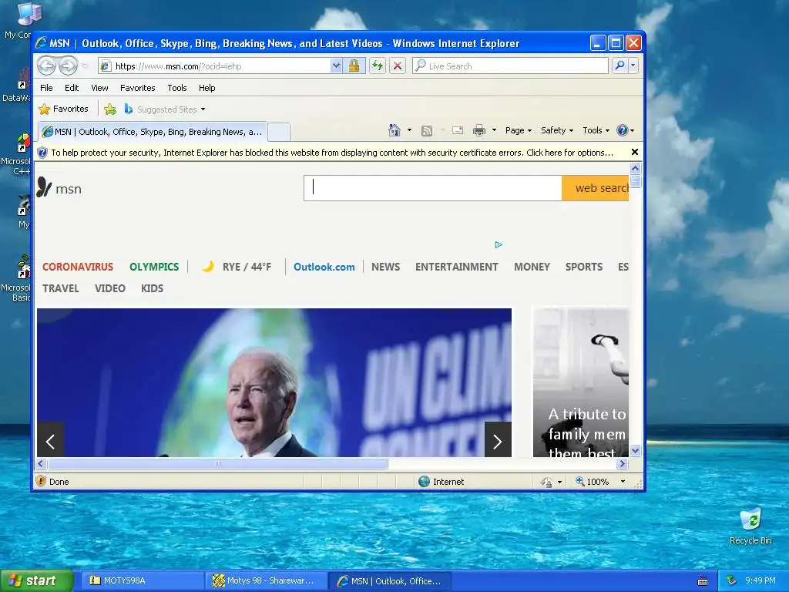Switch to MOTYS98A taskbar item
The width and height of the screenshot is (789, 592).
tap(144, 581)
